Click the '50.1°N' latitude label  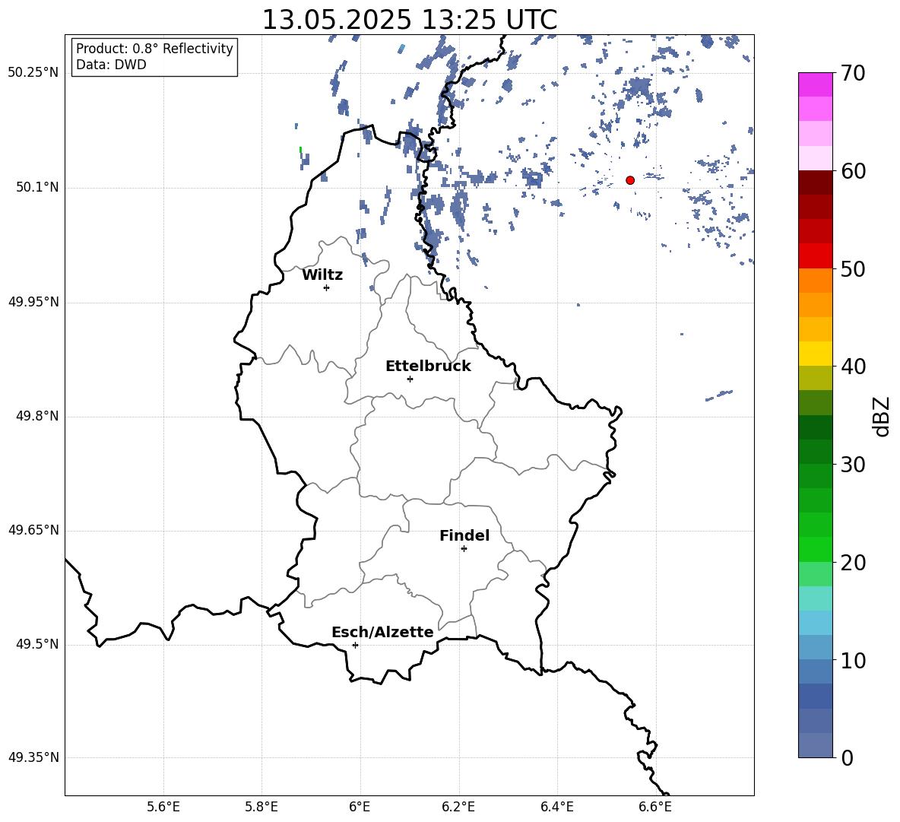pos(38,188)
